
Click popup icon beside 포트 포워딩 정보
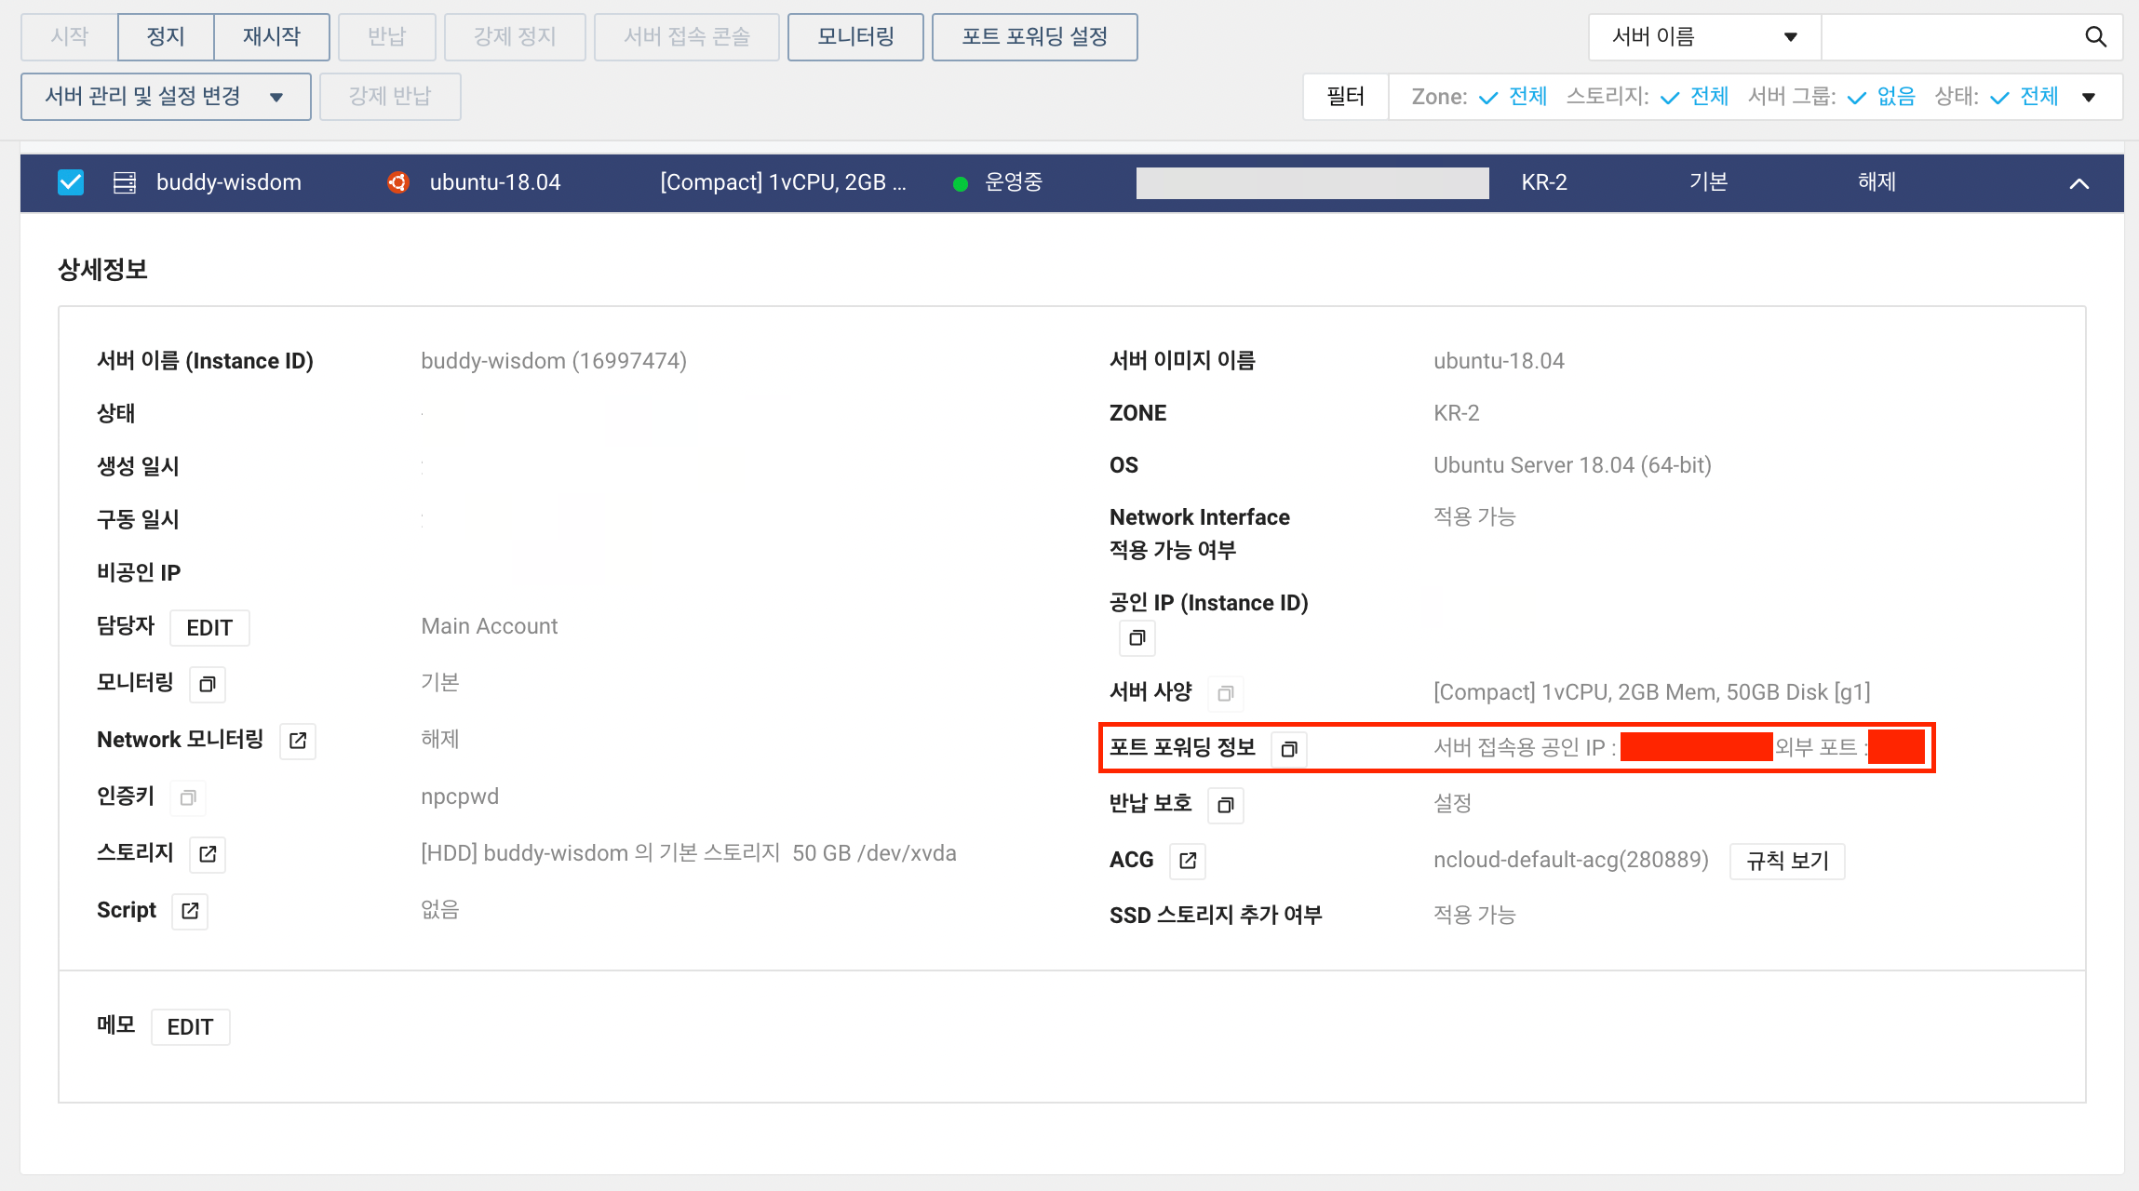tap(1289, 749)
